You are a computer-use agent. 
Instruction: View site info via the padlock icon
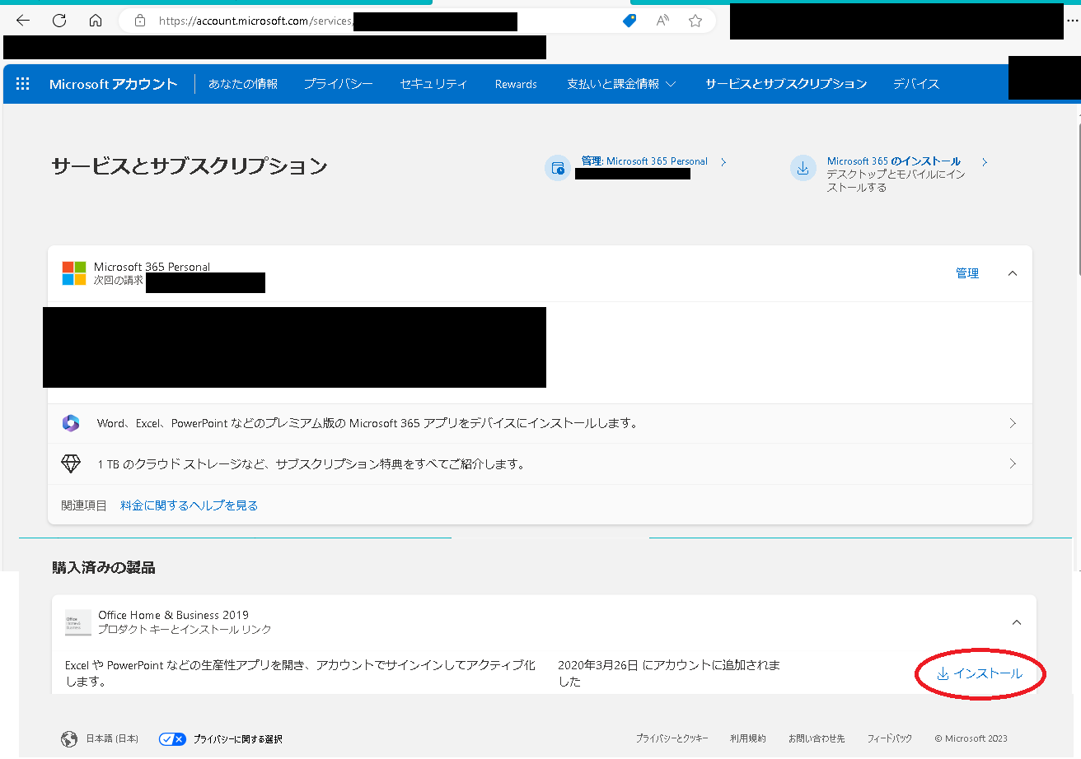point(140,21)
